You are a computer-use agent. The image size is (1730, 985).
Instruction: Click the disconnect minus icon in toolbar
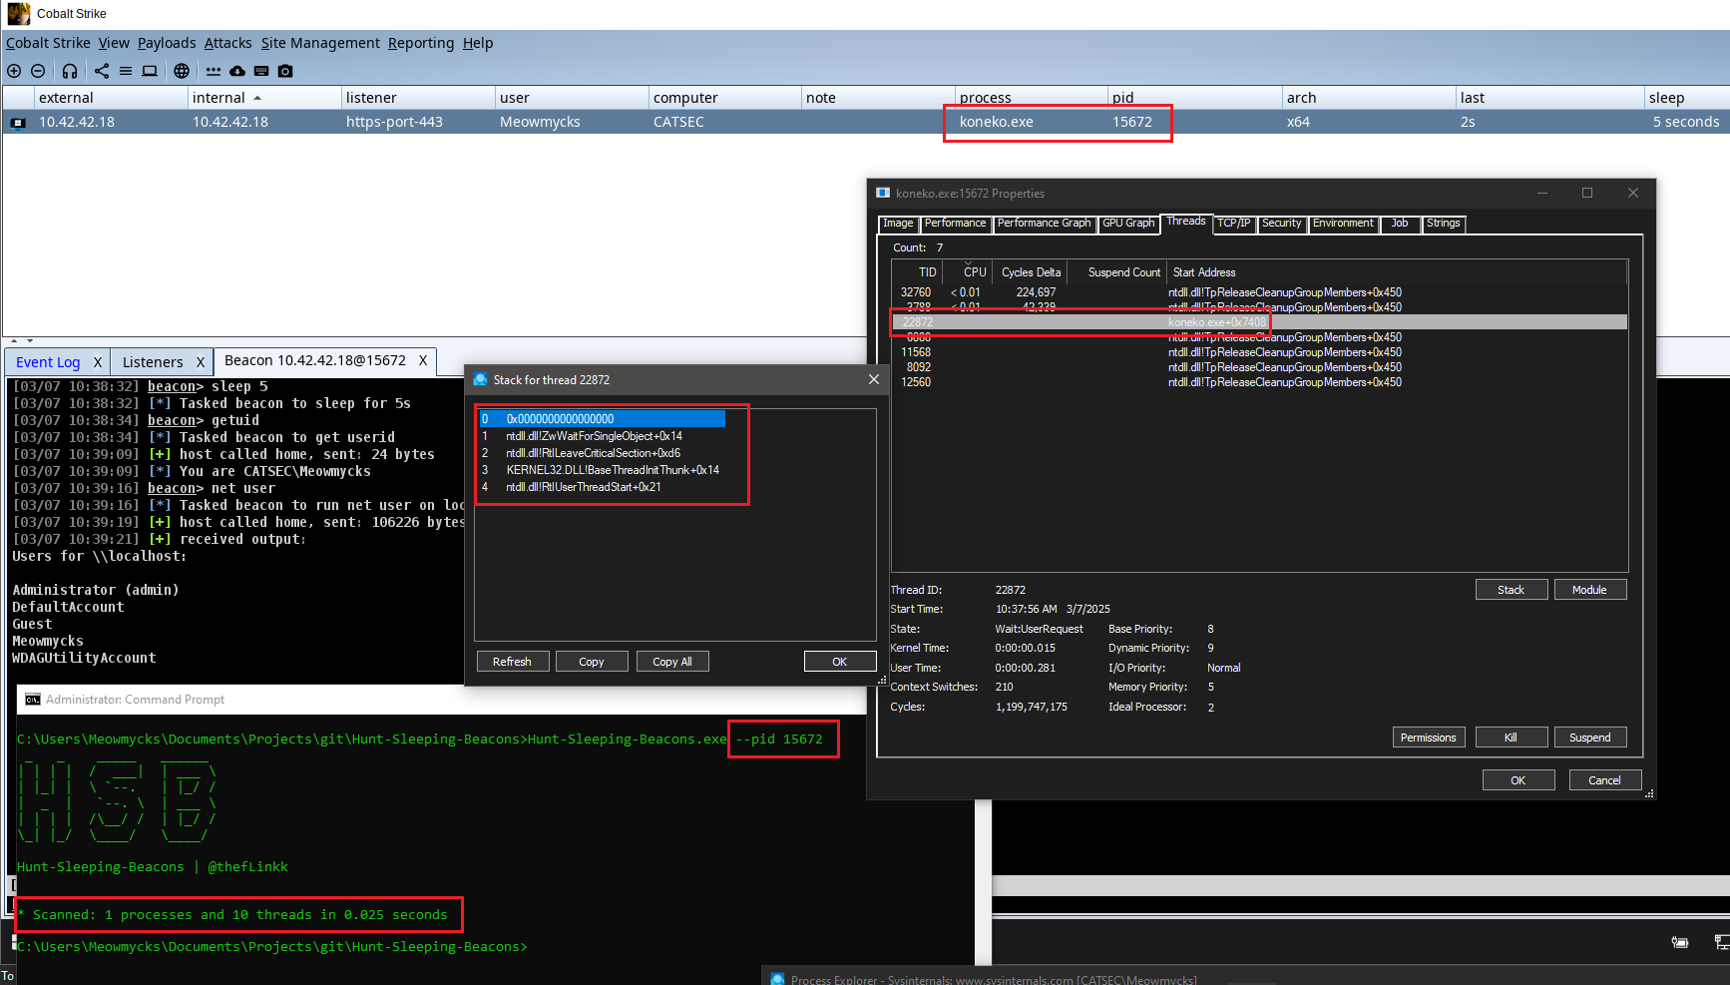38,71
